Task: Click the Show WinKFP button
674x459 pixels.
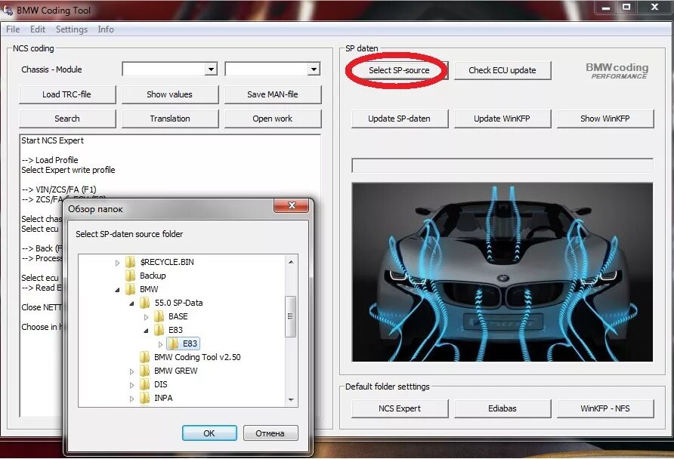Action: click(605, 119)
